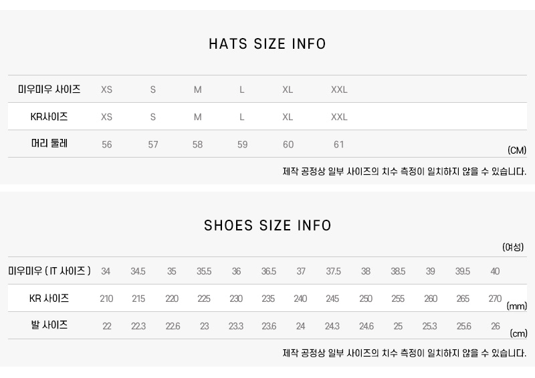Click the 머리 둘레 row label

coord(49,144)
